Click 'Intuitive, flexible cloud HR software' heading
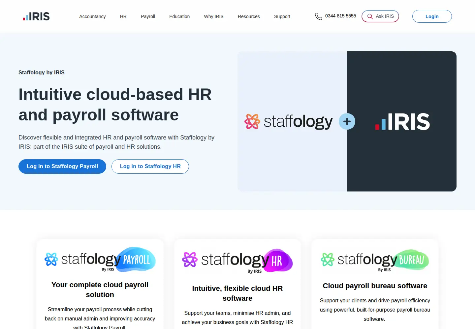Screen dimensions: 475x329 point(237,293)
